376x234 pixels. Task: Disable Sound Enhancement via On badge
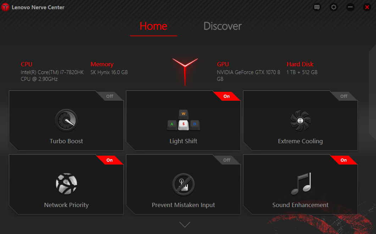tap(344, 160)
